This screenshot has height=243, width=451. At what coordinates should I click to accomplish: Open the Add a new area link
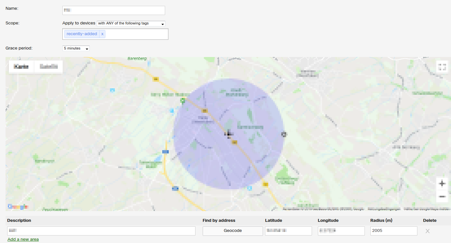[23, 239]
